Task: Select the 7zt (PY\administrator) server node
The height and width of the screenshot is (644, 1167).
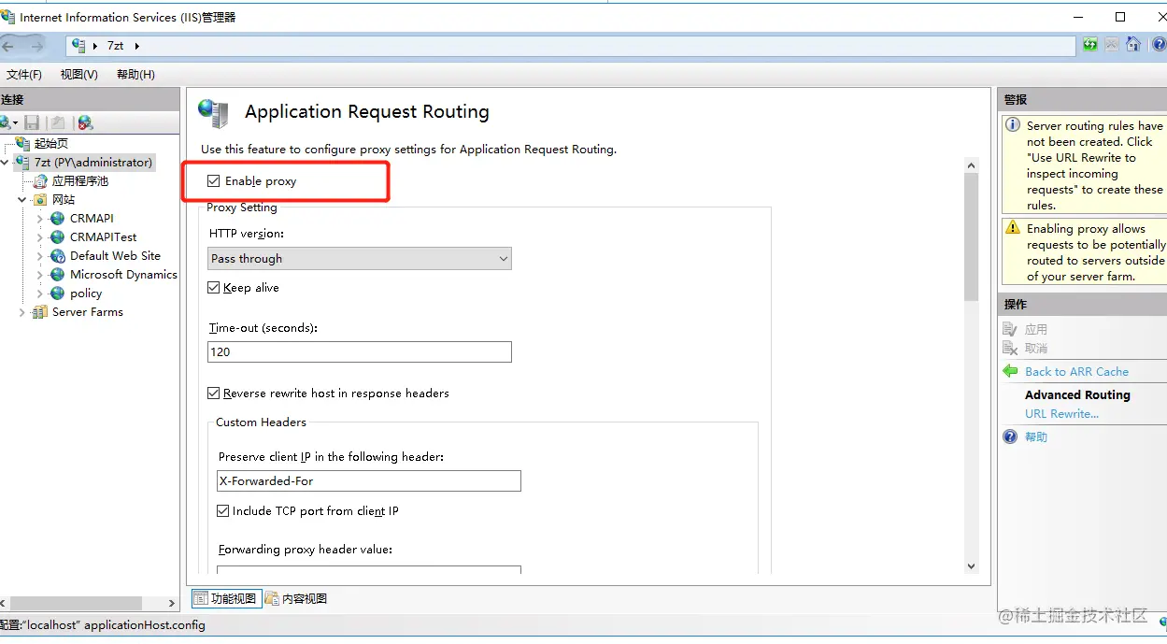Action: (93, 162)
